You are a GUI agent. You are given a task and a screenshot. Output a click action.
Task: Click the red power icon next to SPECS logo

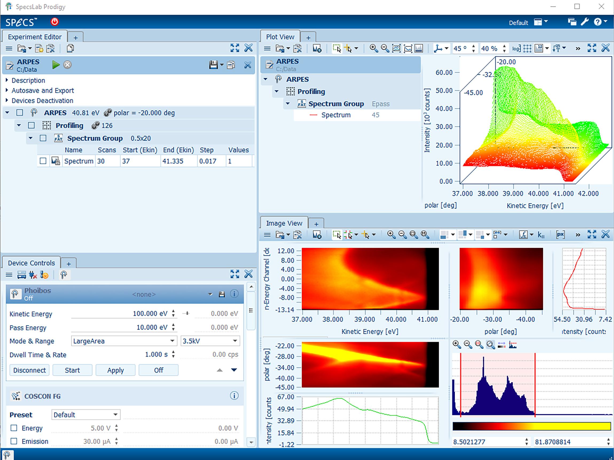point(55,22)
